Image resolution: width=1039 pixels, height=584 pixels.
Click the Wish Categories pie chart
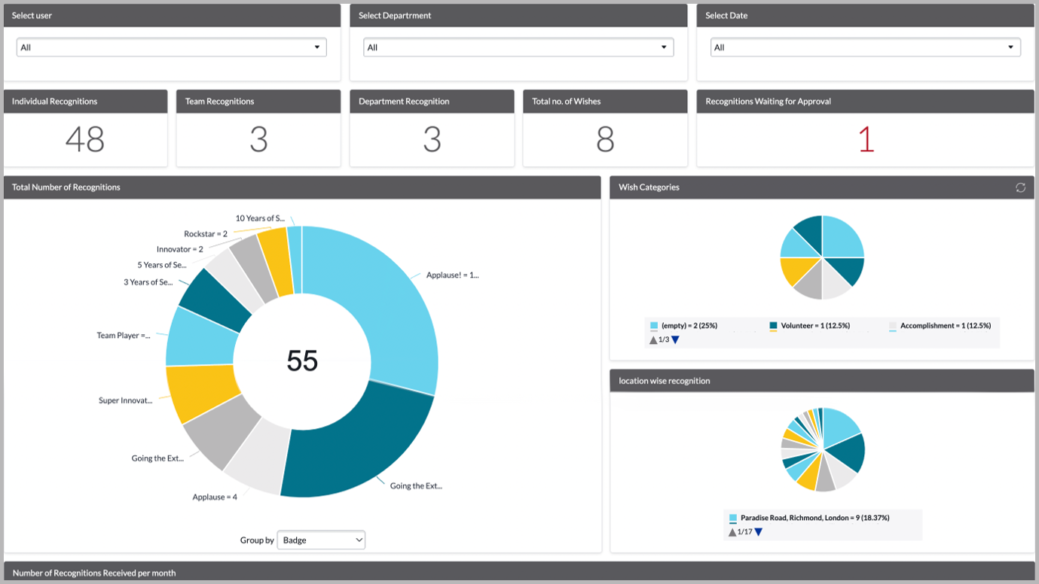point(822,257)
